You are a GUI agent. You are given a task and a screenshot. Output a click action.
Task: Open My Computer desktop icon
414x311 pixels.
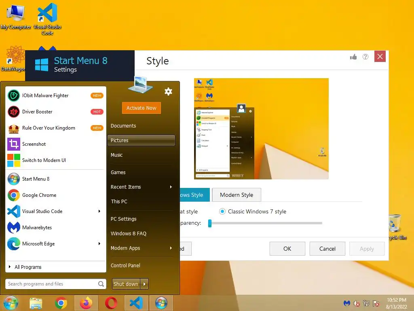pos(16,16)
